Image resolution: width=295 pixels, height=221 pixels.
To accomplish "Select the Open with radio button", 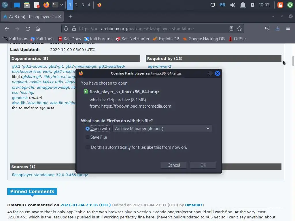I will click(87, 129).
